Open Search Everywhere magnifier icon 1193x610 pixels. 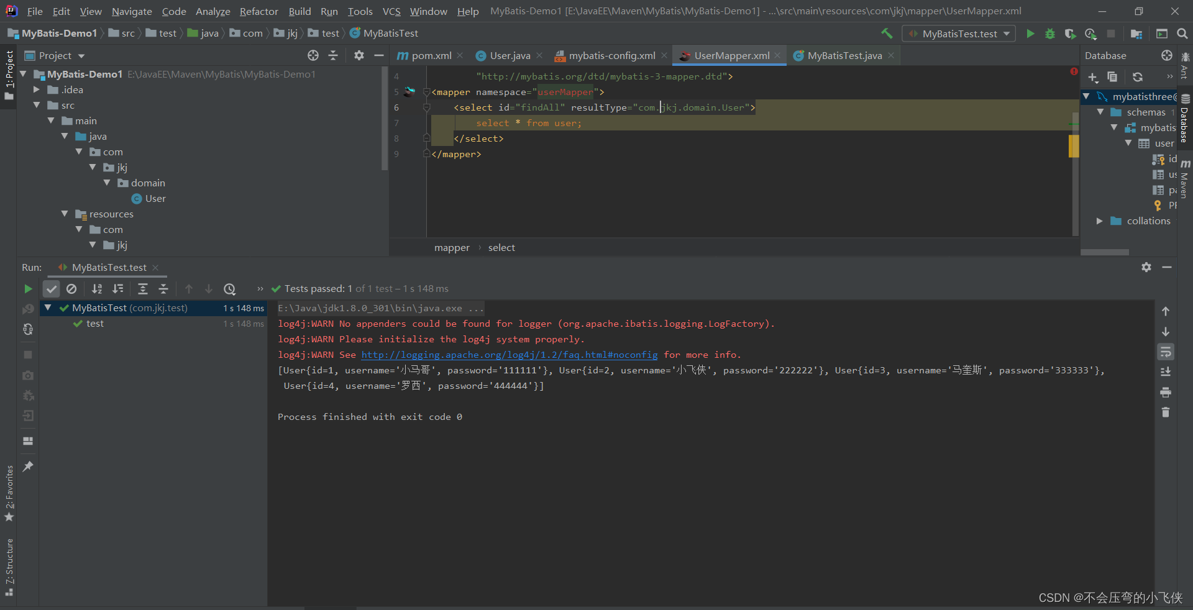pos(1182,34)
